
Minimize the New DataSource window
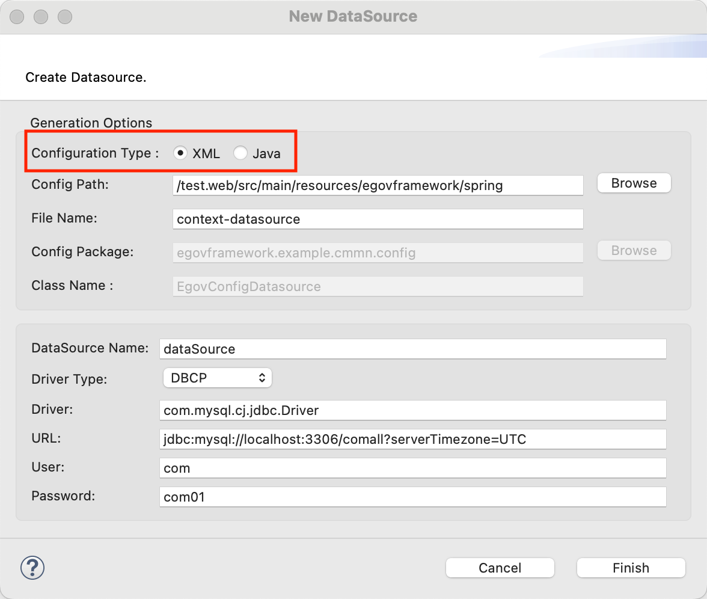[41, 17]
